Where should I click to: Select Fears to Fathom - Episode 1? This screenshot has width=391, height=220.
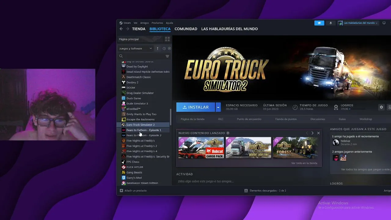click(144, 130)
